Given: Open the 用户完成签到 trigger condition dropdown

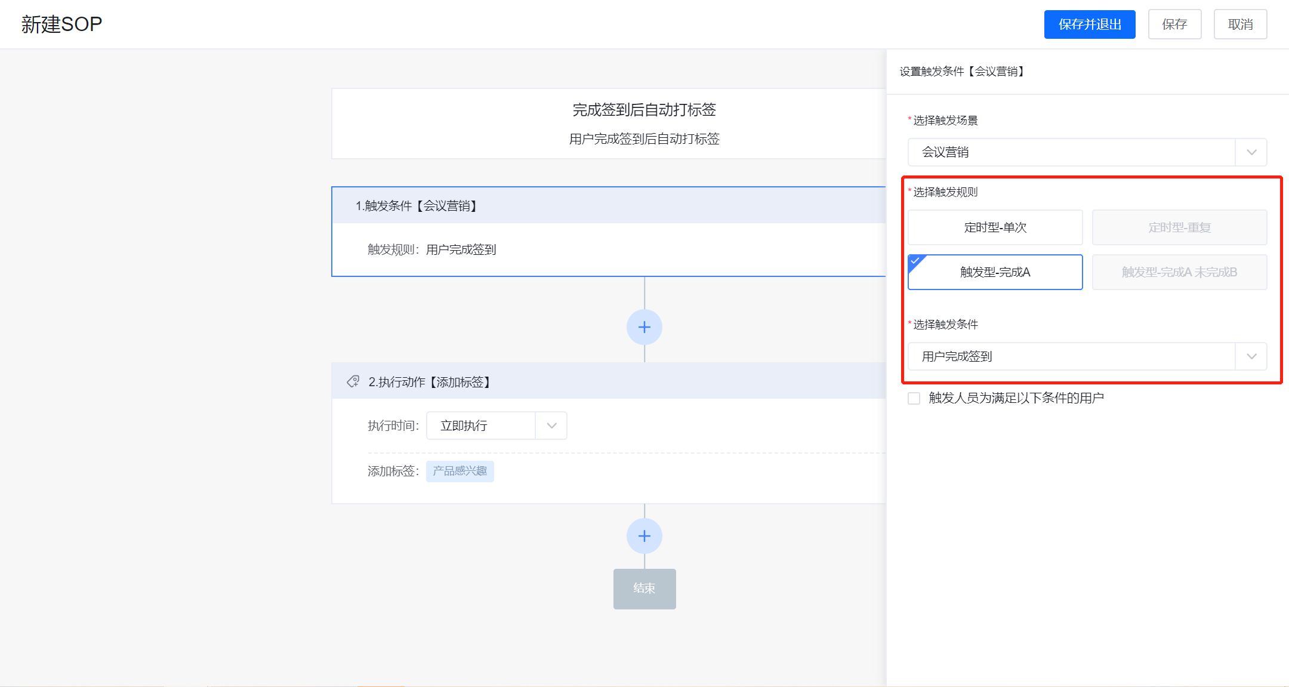Looking at the screenshot, I should click(x=1087, y=356).
